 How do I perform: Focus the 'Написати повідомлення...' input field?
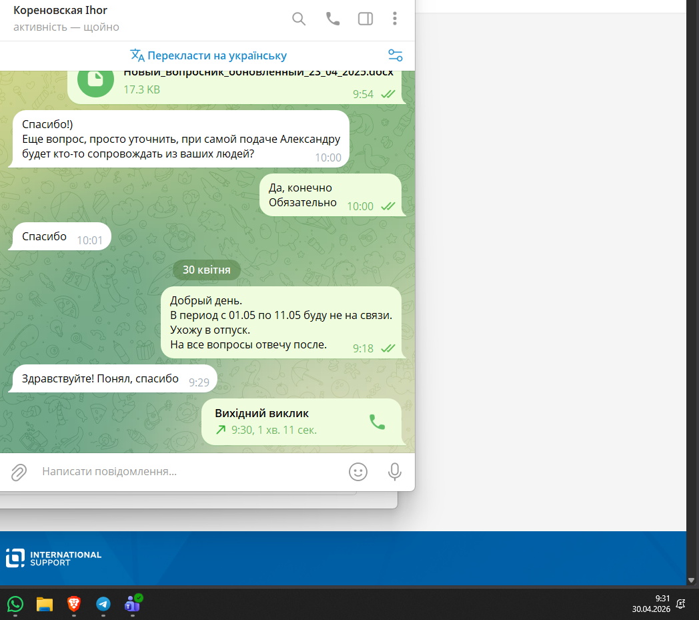[189, 471]
